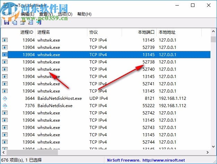Click the horizontal scrollbar thumb
This screenshot has height=164, width=217.
[32, 152]
